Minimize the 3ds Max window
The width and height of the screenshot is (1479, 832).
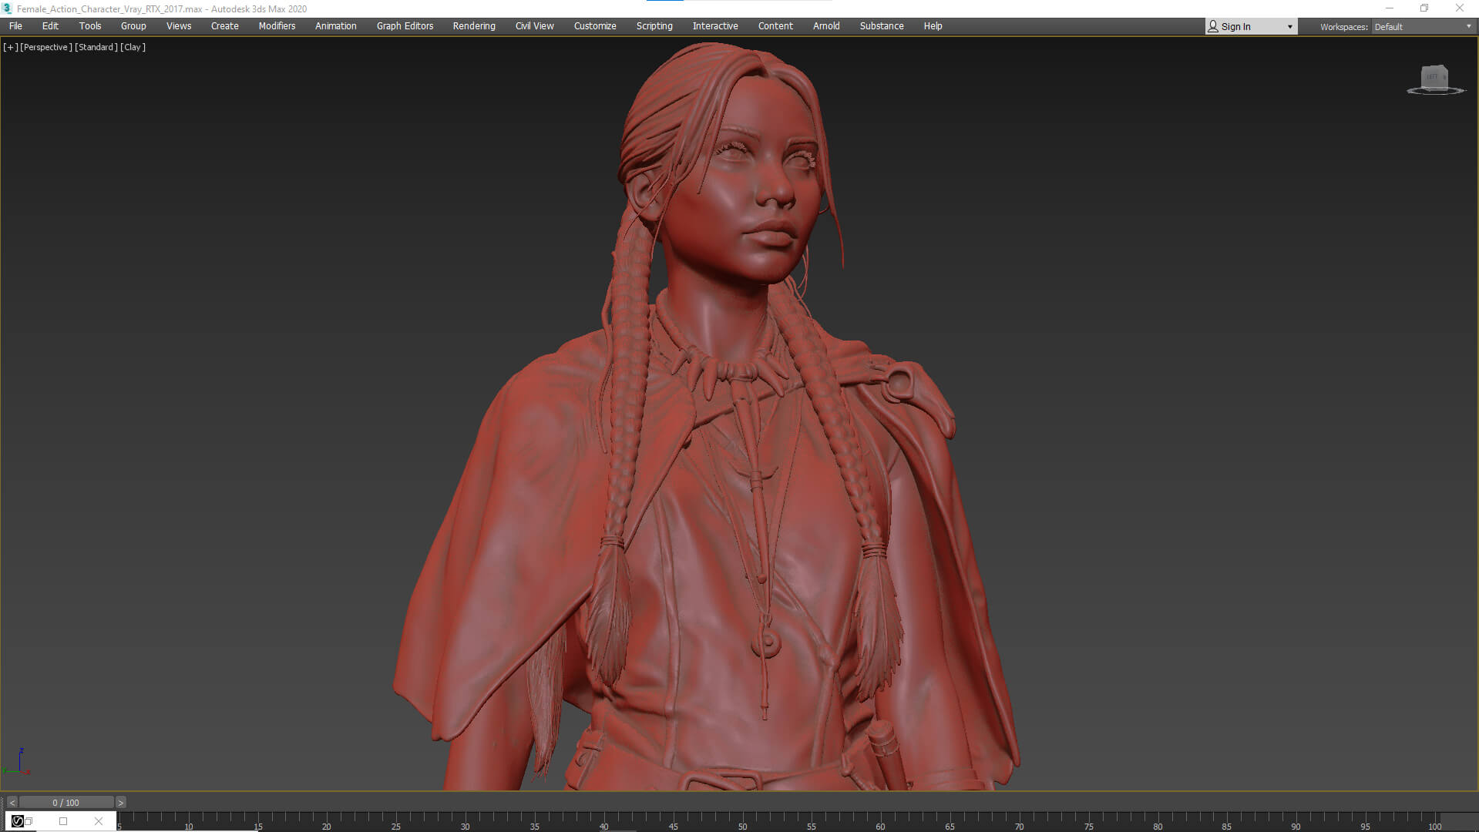tap(1390, 8)
